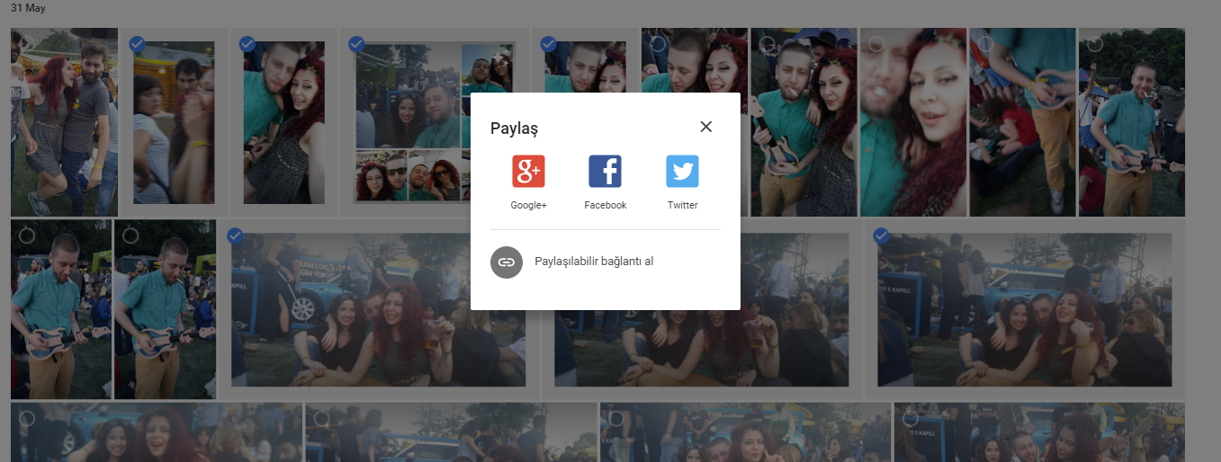Image resolution: width=1221 pixels, height=462 pixels.
Task: Select the downward-angle photo with khaki pants
Action: tap(986, 43)
